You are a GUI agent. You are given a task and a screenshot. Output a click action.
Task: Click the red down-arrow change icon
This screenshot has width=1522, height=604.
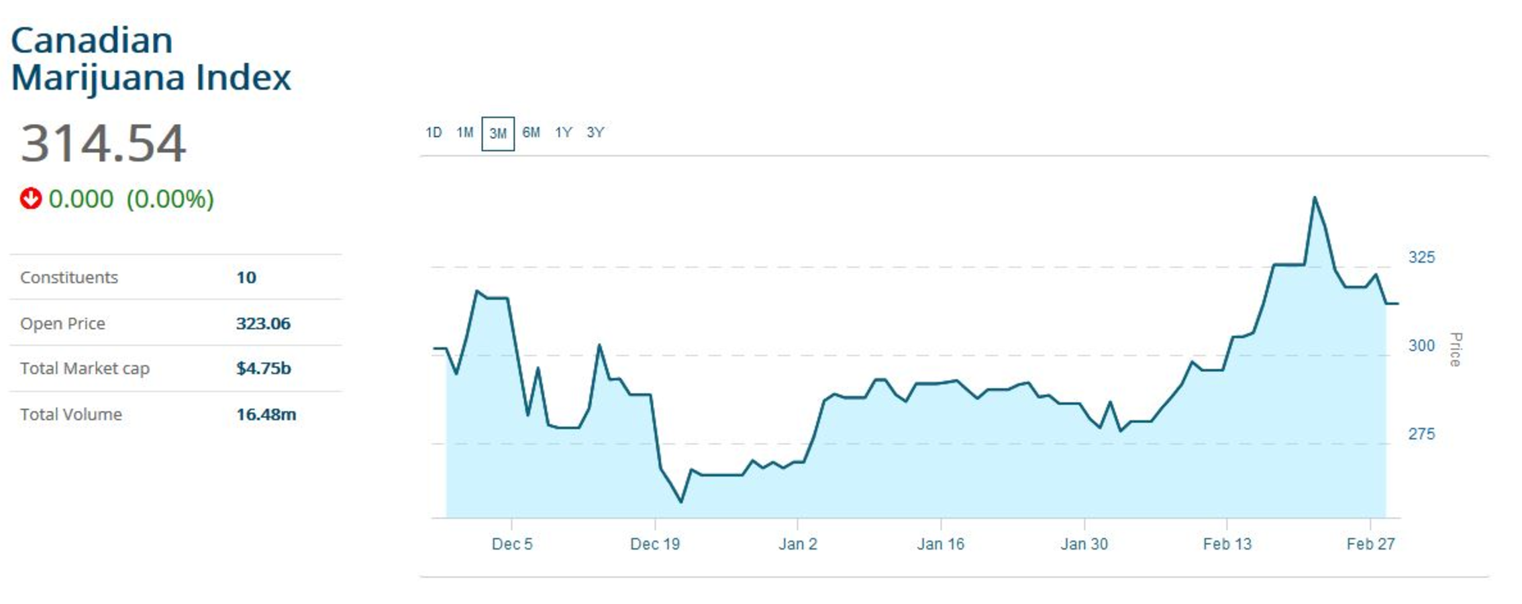[x=30, y=199]
